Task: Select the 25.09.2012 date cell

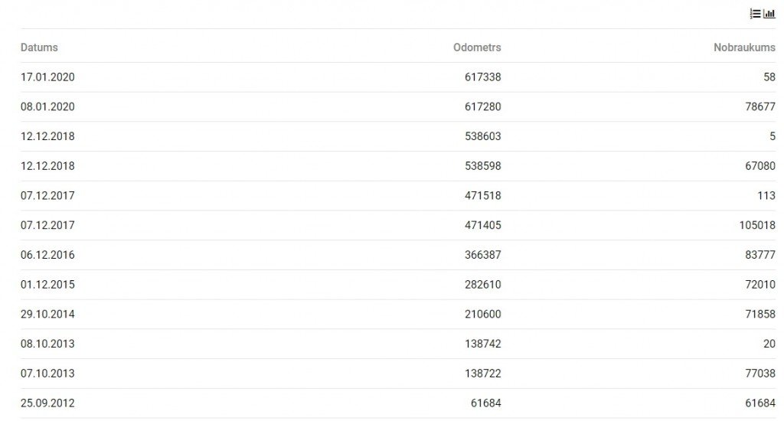Action: 47,403
